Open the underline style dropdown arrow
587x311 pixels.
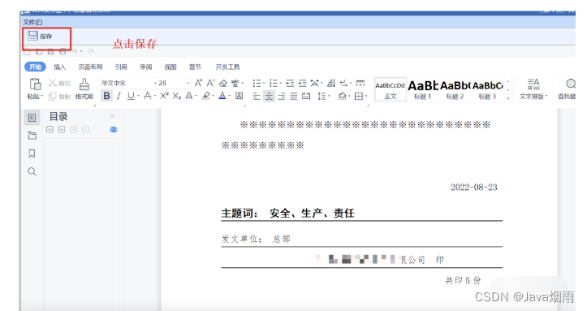(x=138, y=96)
